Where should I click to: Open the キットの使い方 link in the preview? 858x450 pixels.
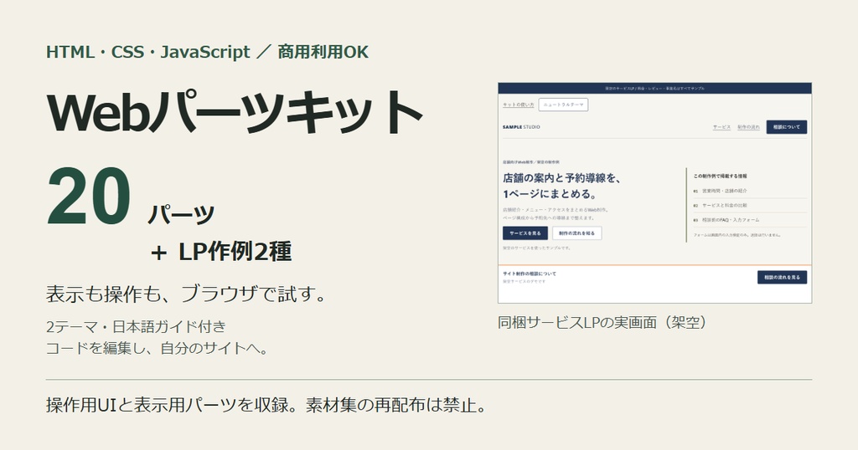point(518,105)
